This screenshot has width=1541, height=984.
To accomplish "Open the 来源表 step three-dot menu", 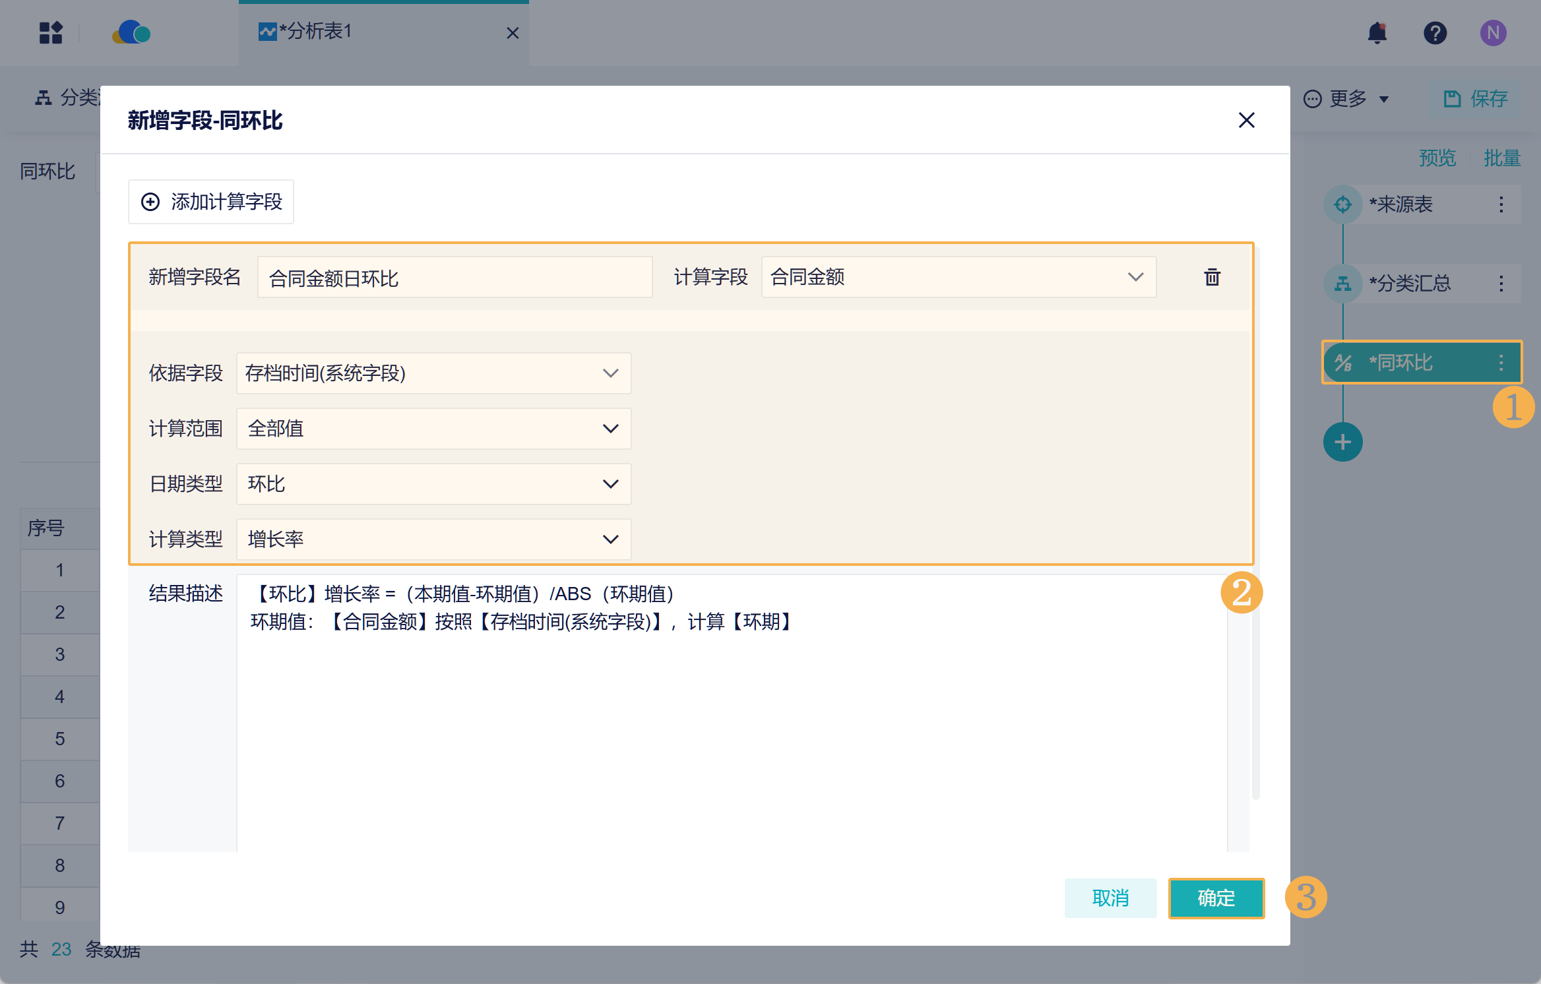I will click(1501, 204).
